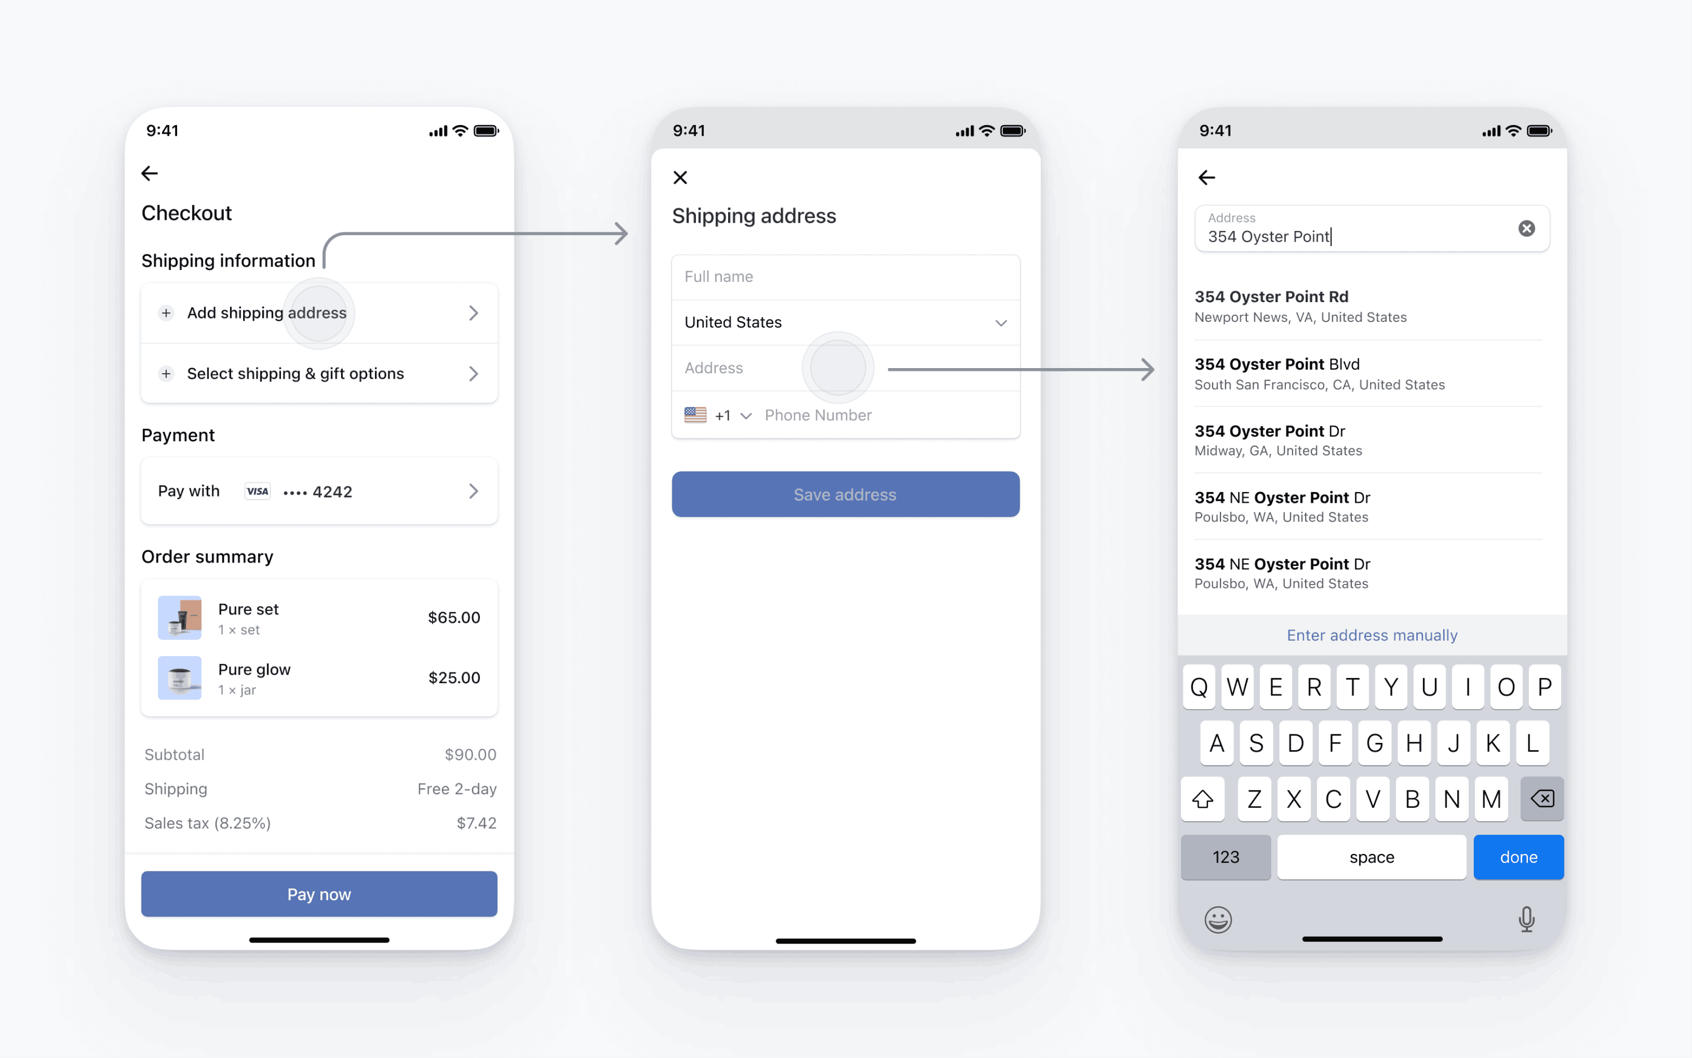Click the Full name input field
Viewport: 1692px width, 1058px height.
click(x=845, y=276)
